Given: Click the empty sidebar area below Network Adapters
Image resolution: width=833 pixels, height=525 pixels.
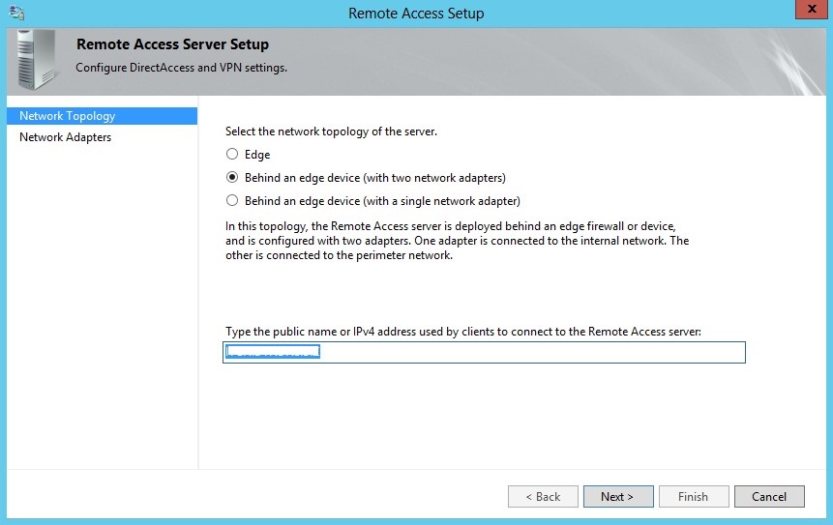Looking at the screenshot, I should pyautogui.click(x=102, y=309).
